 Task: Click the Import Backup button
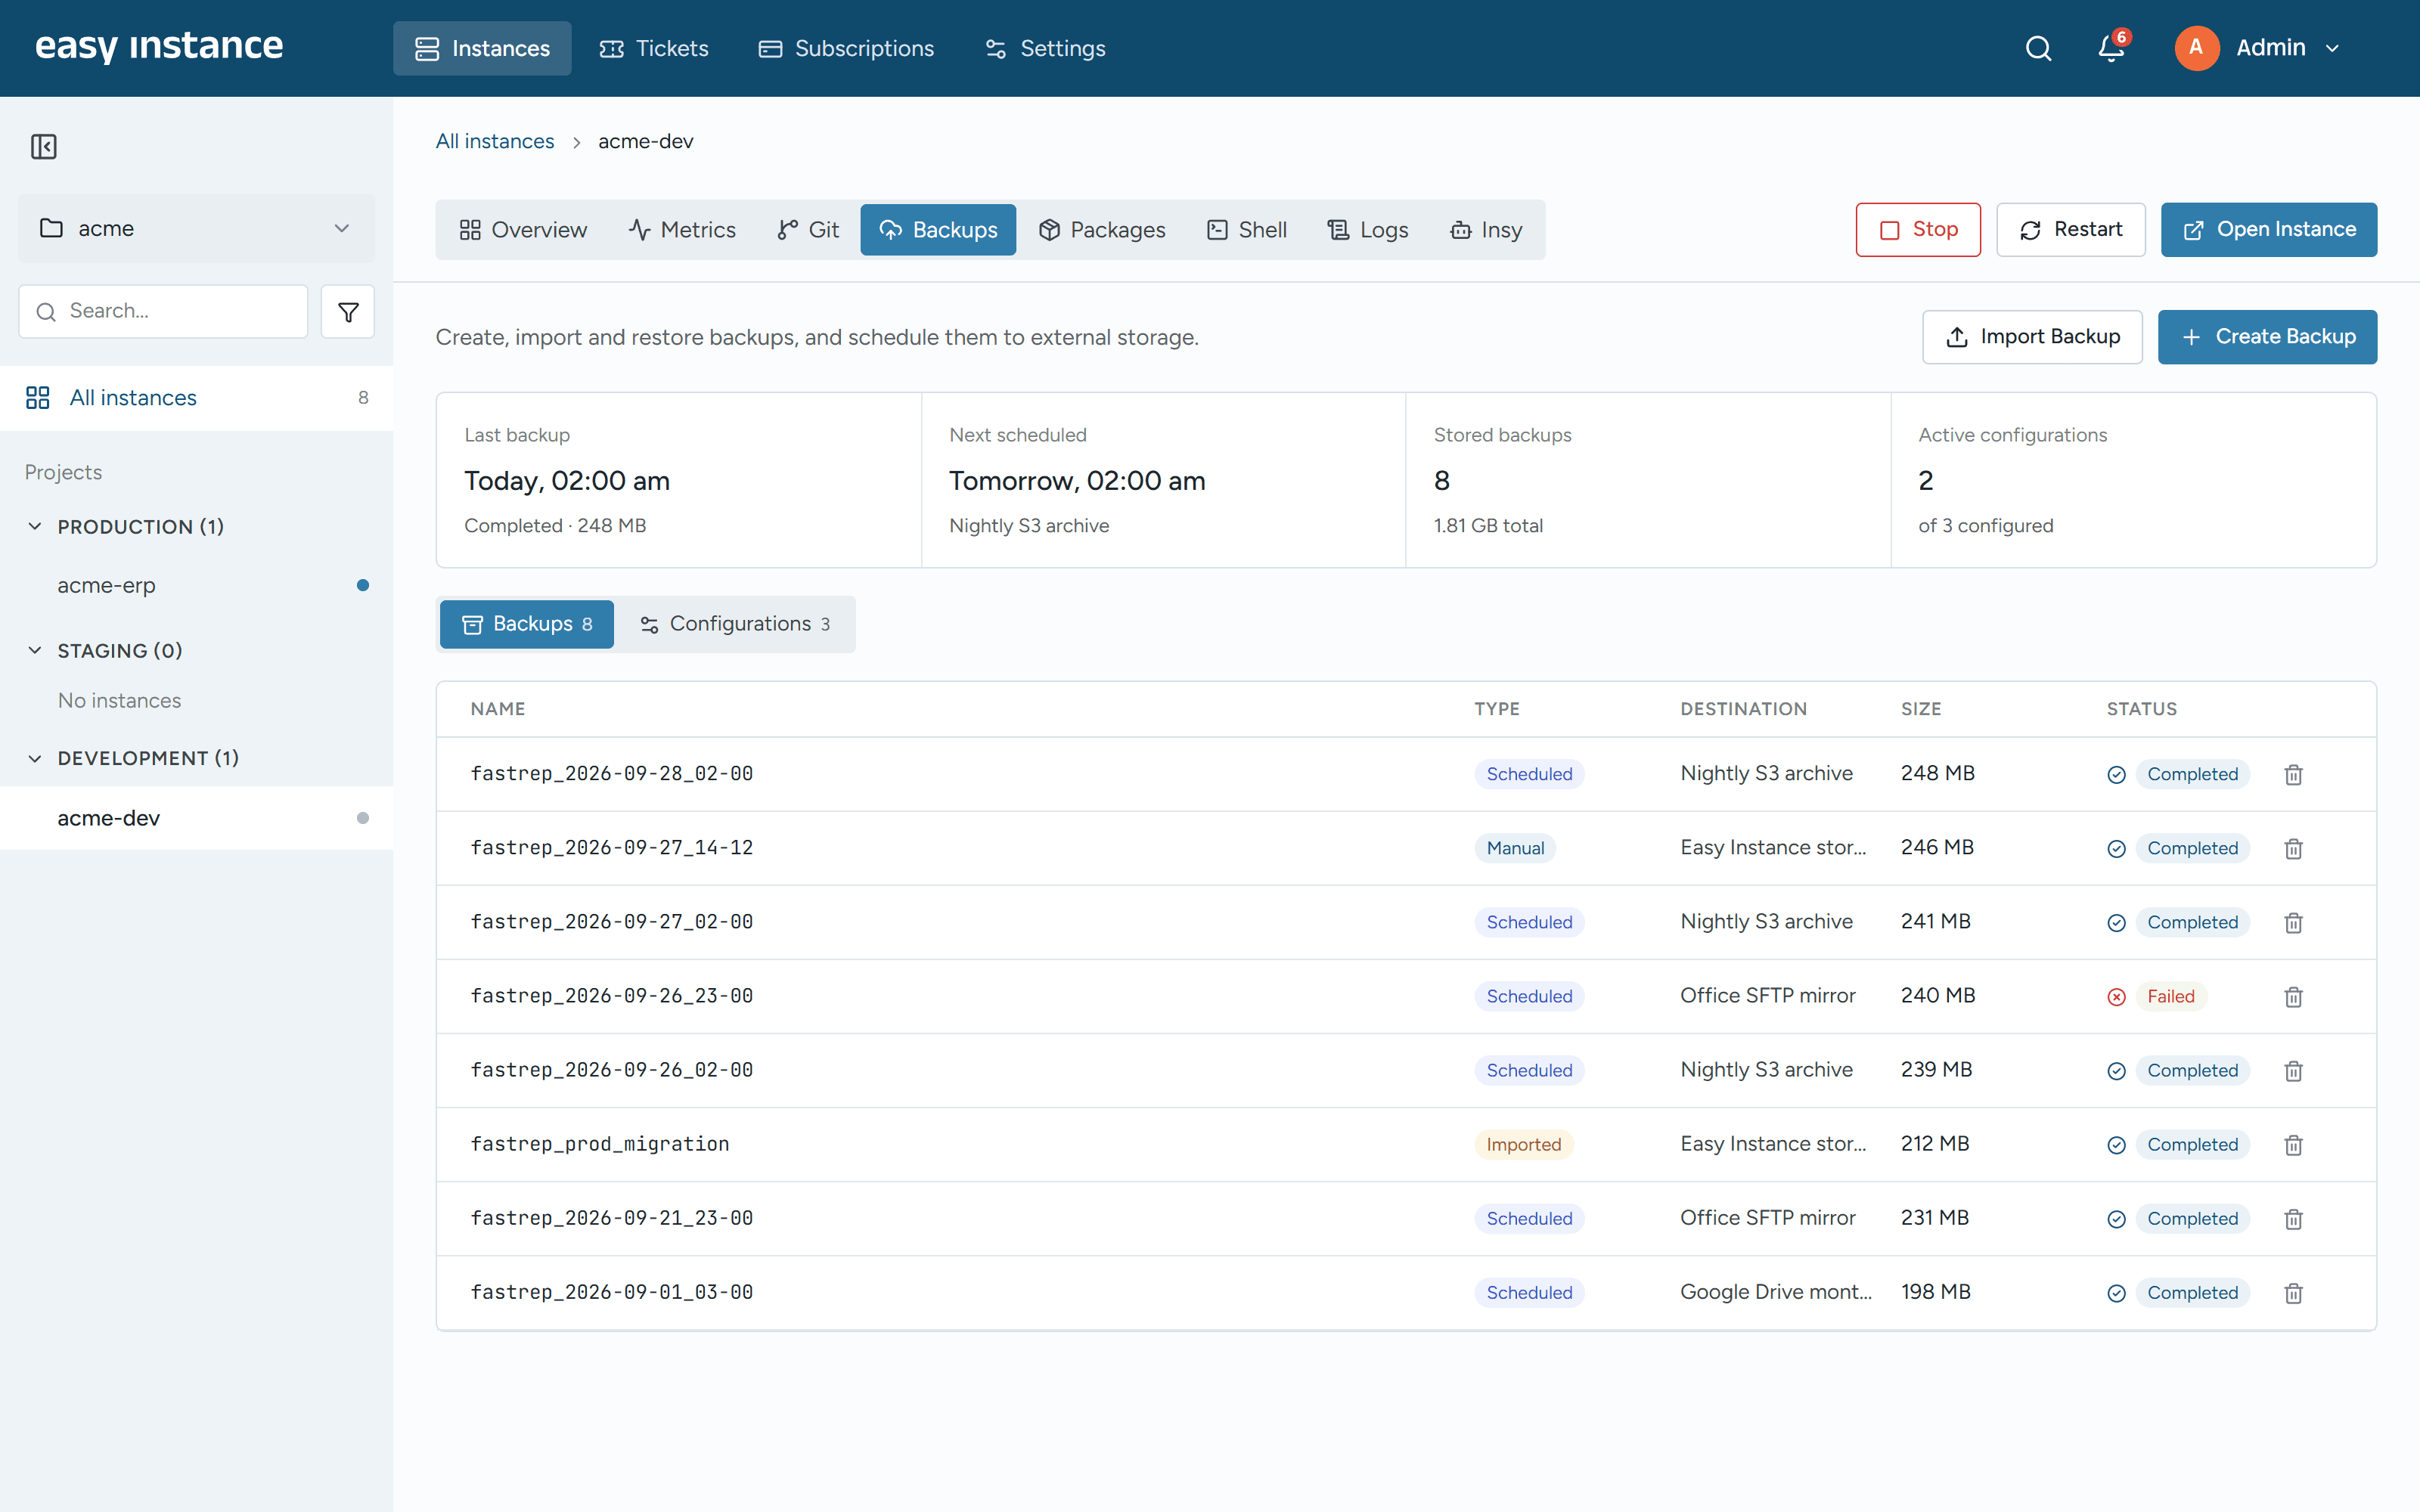2032,337
